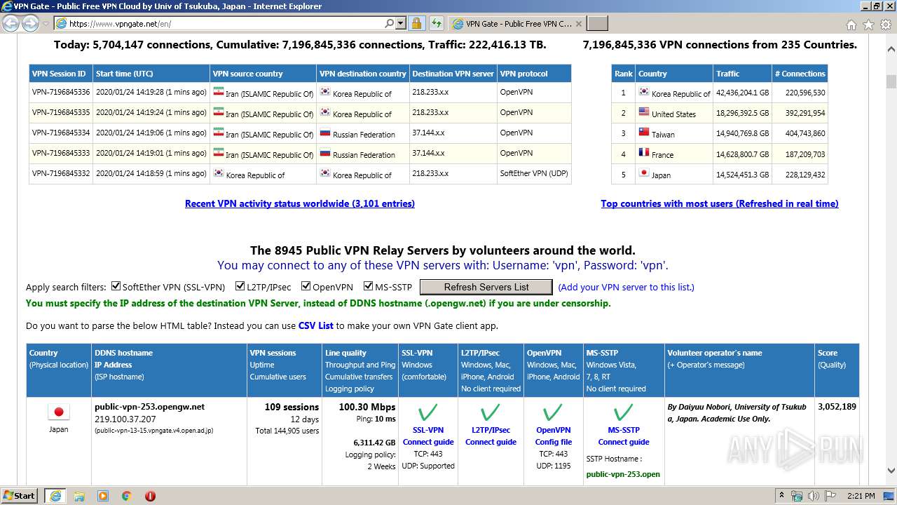Show hidden system tray icons
Screen dimensions: 897x505
tap(781, 496)
